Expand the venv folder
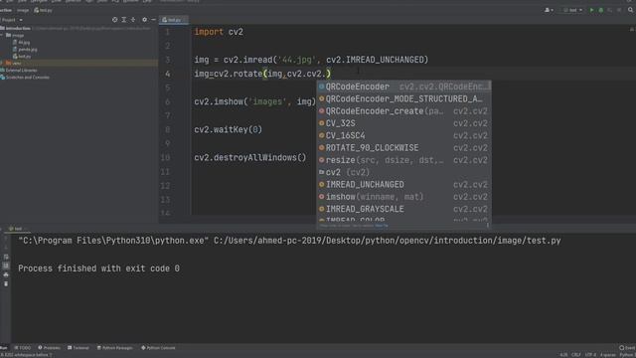 (2, 64)
